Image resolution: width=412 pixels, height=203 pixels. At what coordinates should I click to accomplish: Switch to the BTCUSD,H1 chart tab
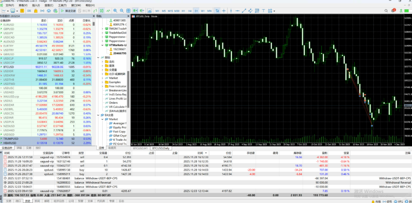(x=140, y=148)
